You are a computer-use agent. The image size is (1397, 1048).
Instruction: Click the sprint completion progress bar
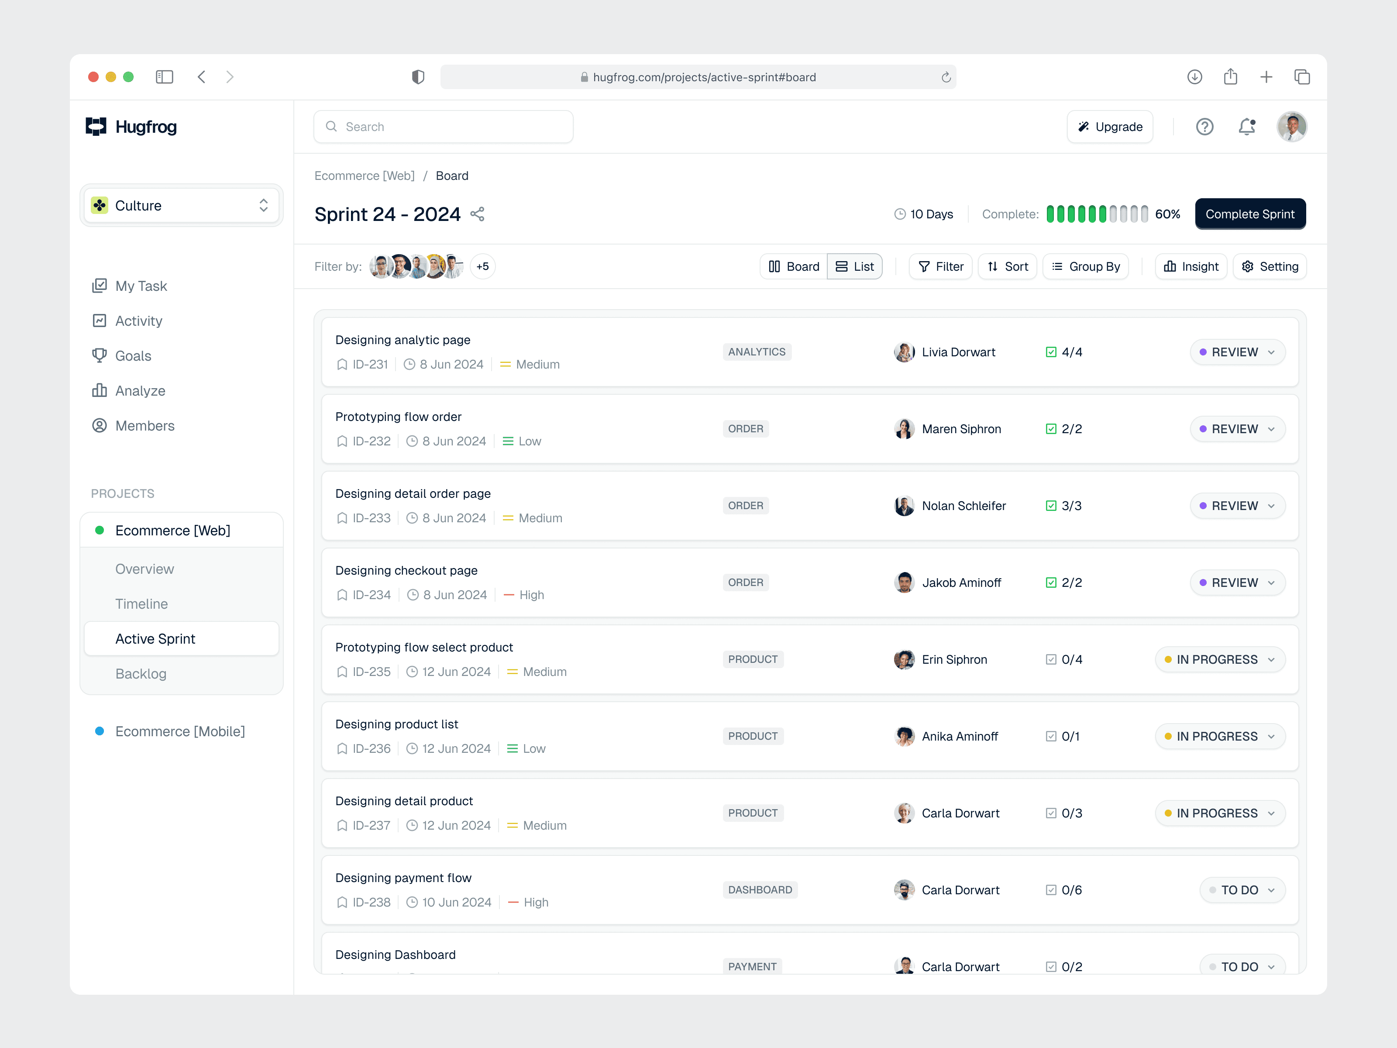pyautogui.click(x=1097, y=214)
